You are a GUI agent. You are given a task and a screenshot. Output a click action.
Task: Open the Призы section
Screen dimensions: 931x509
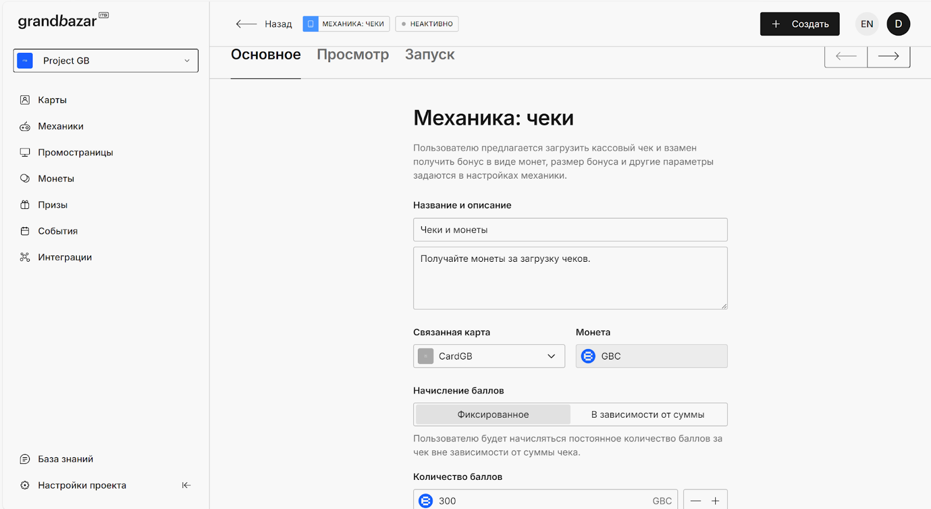(x=44, y=205)
